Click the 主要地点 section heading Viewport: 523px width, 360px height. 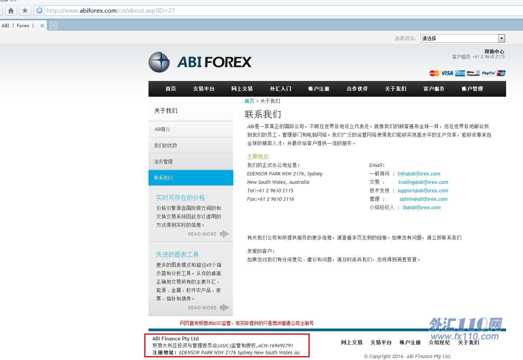point(258,157)
